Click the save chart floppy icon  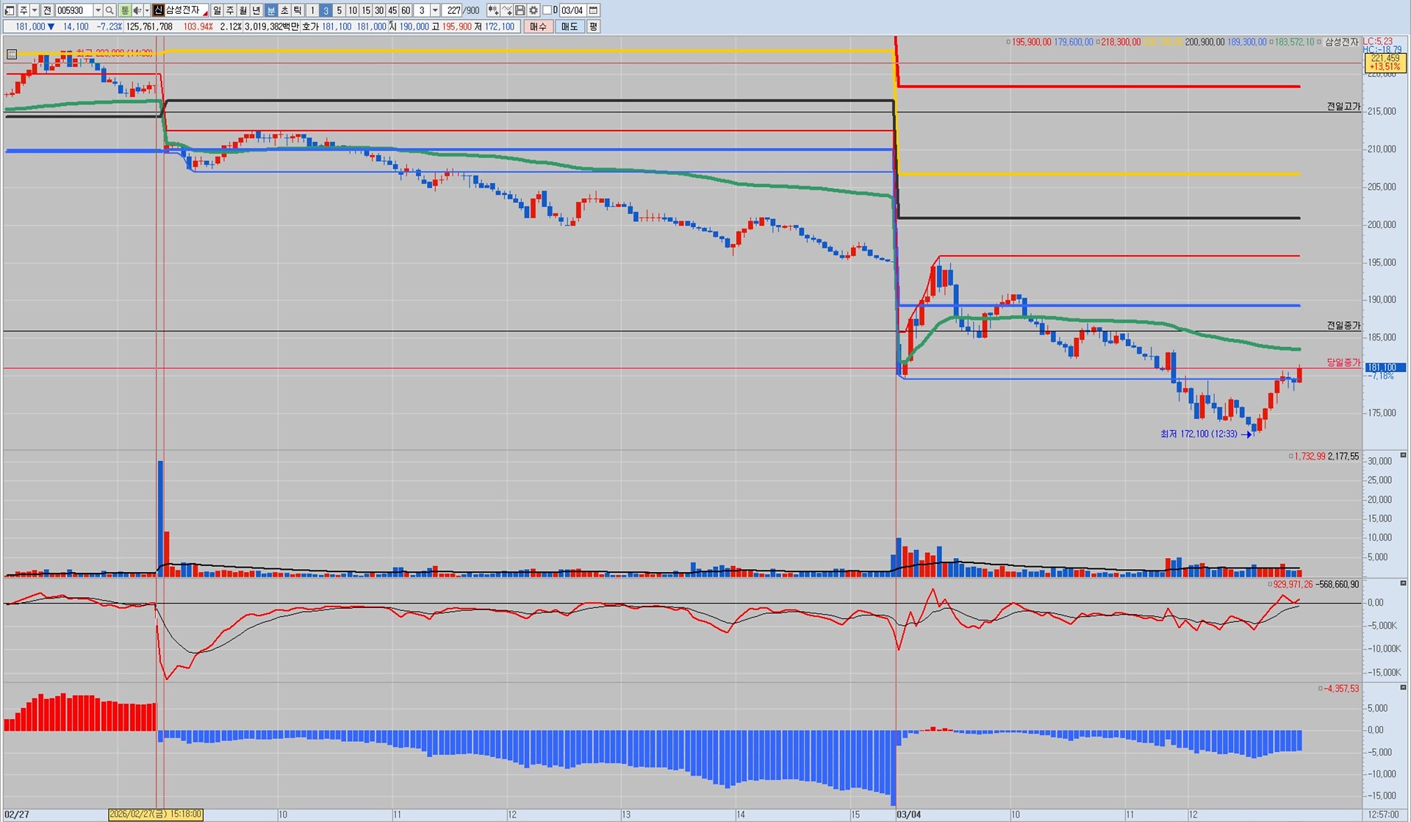(x=520, y=10)
